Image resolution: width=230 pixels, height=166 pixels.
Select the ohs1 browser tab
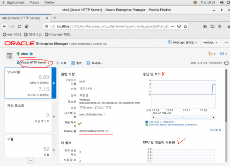(x=26, y=18)
